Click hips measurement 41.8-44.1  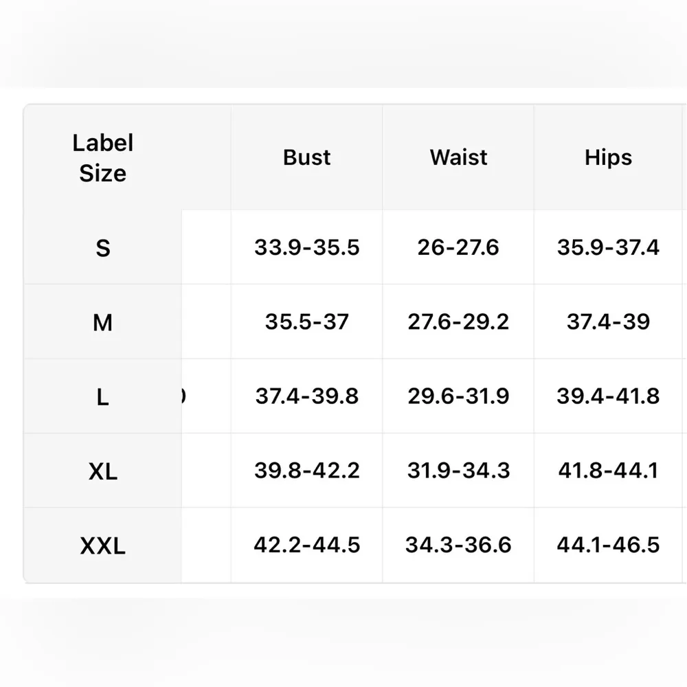click(608, 471)
